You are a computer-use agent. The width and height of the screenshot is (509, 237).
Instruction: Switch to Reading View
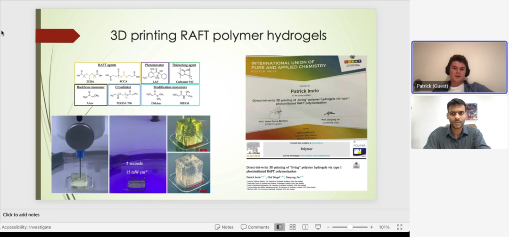305,227
